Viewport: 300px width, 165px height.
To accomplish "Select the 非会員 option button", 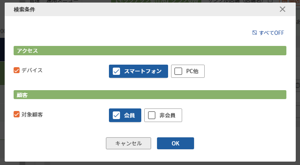I will tap(163, 115).
